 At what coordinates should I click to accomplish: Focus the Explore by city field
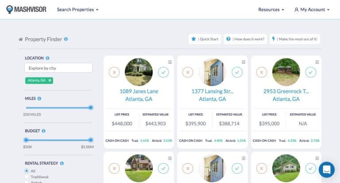click(58, 68)
